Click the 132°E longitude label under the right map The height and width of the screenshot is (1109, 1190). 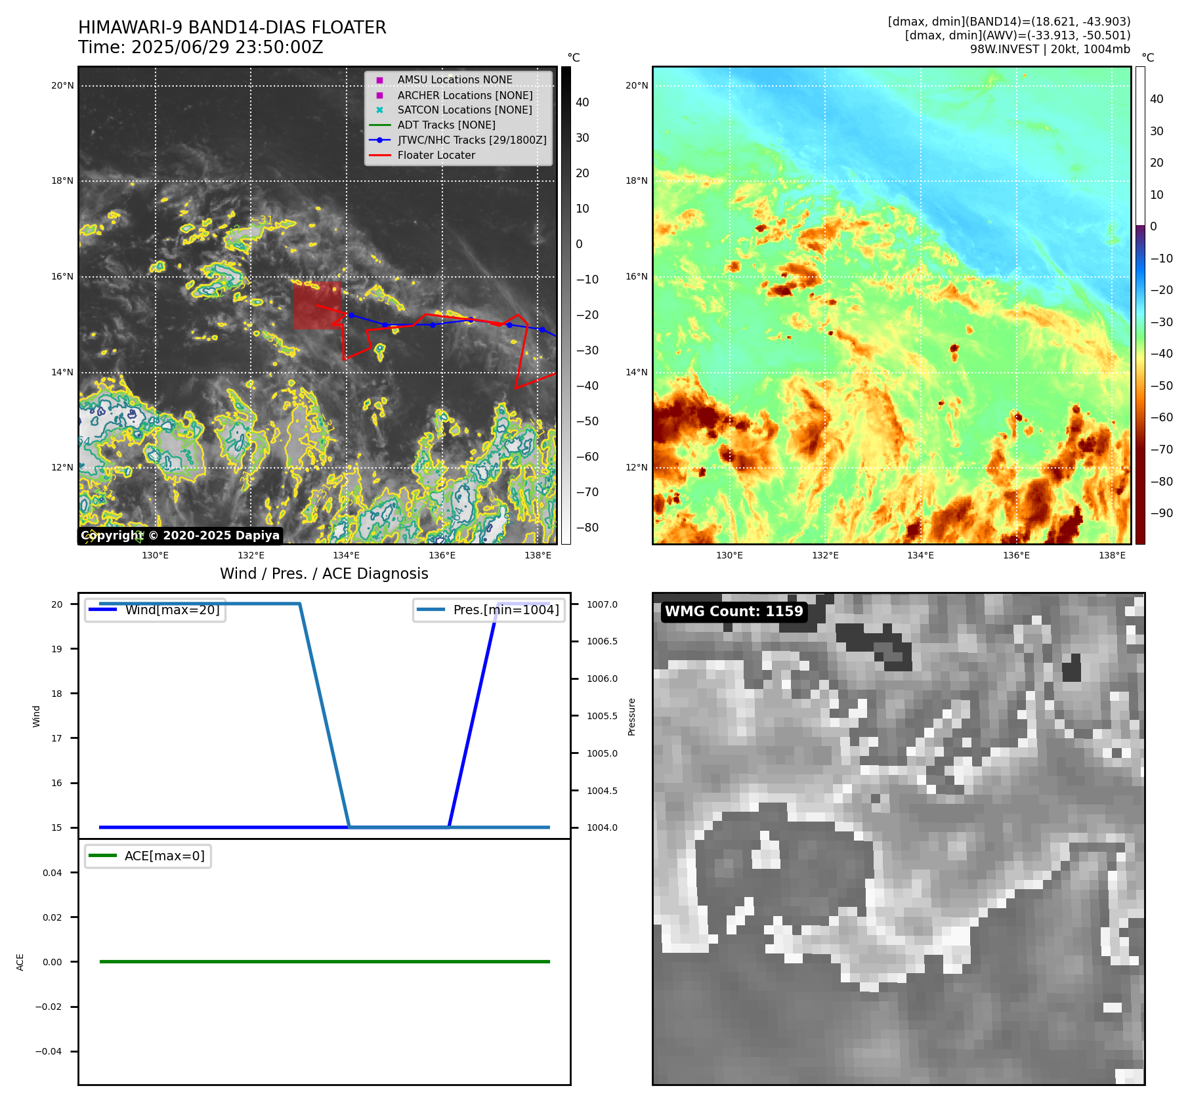tap(825, 555)
